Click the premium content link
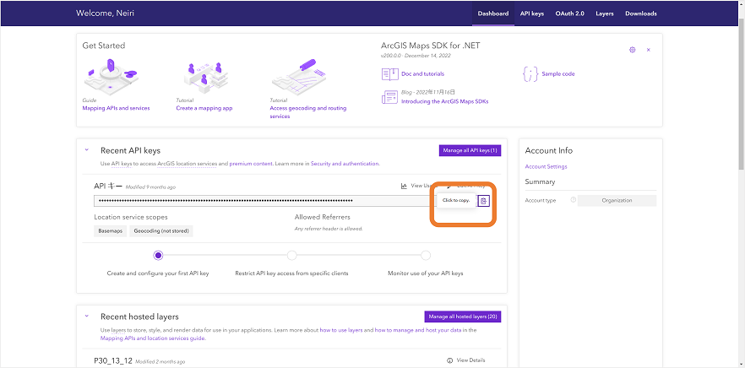This screenshot has width=745, height=368. [251, 164]
